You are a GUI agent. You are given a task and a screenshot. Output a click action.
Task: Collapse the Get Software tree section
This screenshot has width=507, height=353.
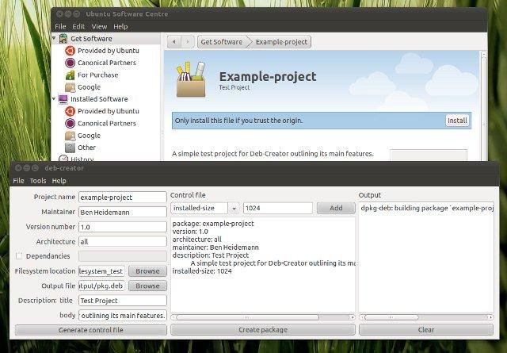tap(54, 38)
